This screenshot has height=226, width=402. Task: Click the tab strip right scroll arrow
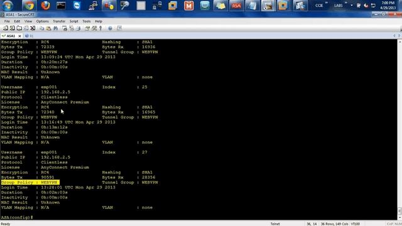coord(399,36)
